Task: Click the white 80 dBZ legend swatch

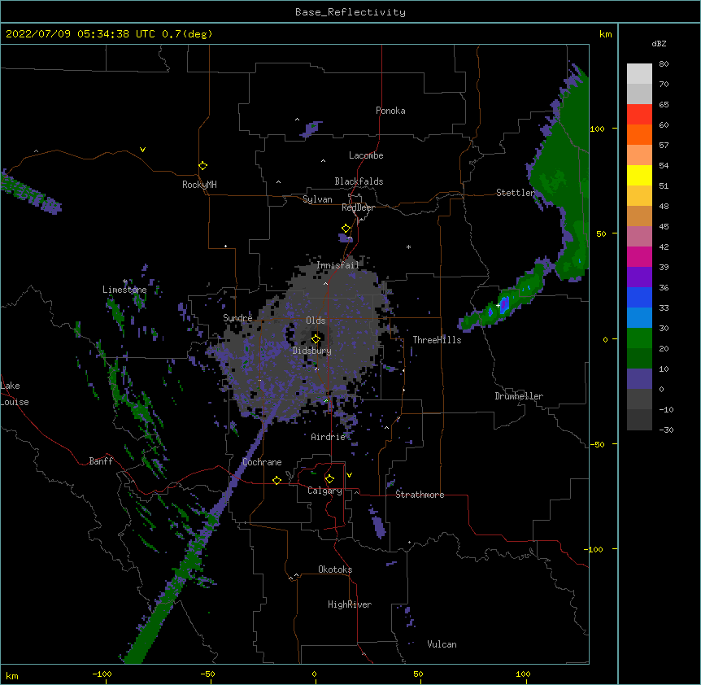Action: point(639,74)
